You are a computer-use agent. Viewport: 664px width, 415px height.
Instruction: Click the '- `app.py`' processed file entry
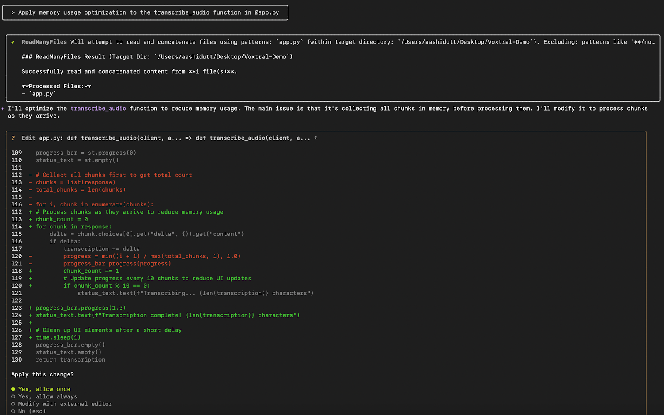click(x=39, y=94)
